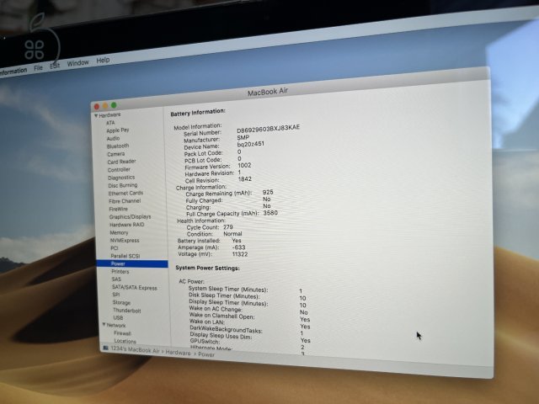Select ATA in the sidebar
This screenshot has height=404, width=539.
110,123
